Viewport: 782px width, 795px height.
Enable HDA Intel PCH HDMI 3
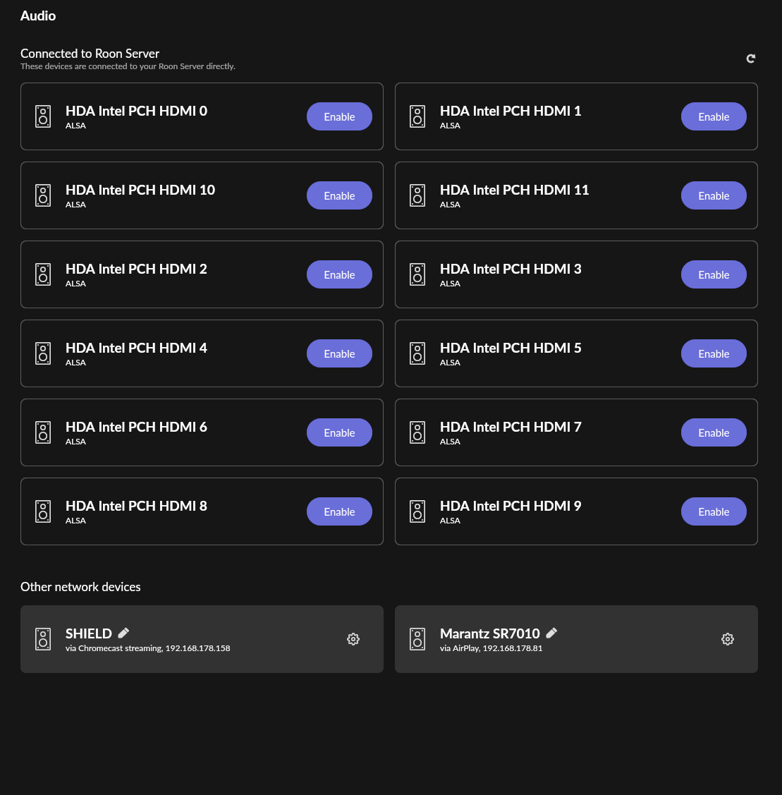click(x=714, y=275)
